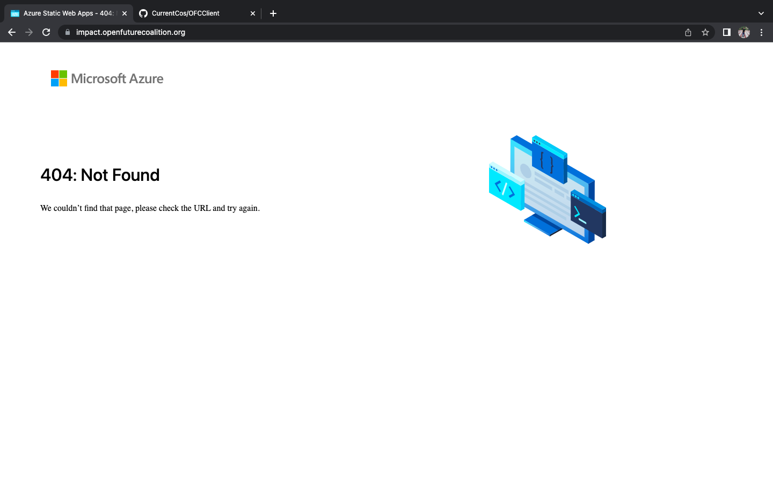Expand the tab search chevron
Viewport: 773px width, 483px height.
(761, 13)
